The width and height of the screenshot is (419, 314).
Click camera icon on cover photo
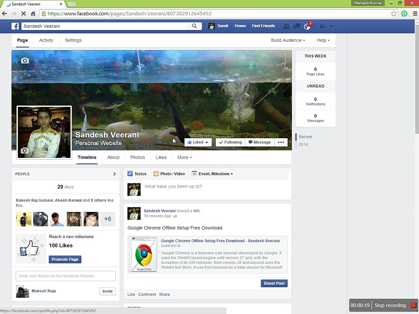tap(25, 61)
